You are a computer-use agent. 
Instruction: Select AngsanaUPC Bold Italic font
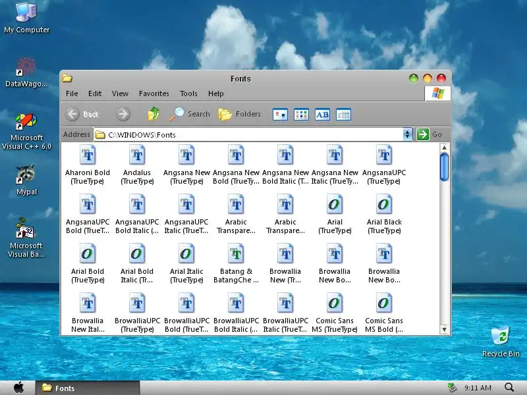click(x=137, y=215)
